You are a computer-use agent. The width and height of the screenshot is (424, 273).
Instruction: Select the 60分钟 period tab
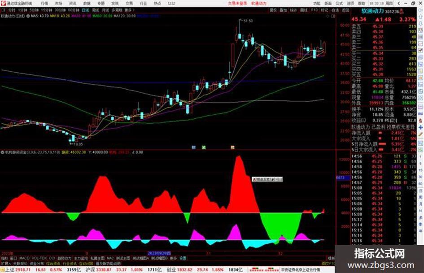(73, 10)
